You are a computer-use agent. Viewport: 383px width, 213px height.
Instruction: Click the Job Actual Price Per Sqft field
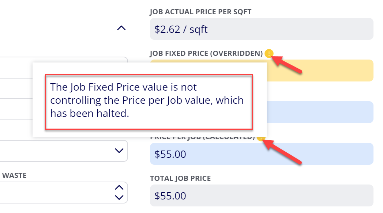[262, 29]
